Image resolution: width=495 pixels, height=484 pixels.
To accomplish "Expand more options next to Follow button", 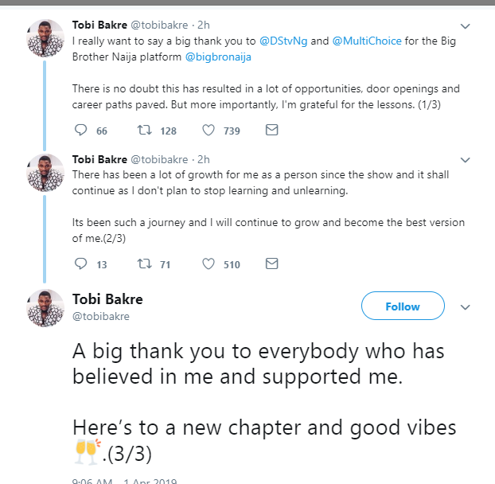I will 466,307.
